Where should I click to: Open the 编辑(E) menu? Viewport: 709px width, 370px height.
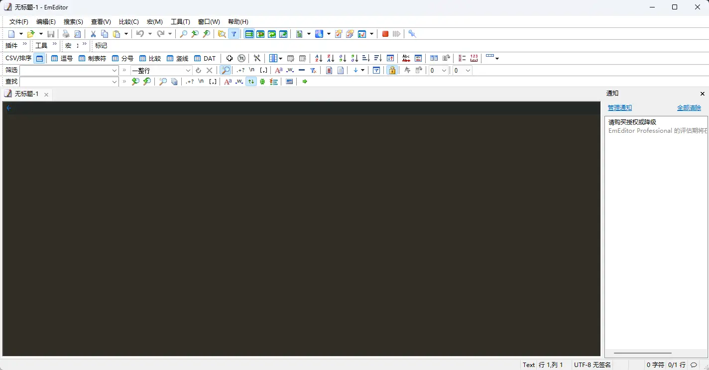pos(46,22)
